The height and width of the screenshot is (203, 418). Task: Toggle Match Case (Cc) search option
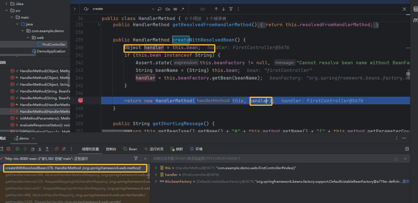168,9
